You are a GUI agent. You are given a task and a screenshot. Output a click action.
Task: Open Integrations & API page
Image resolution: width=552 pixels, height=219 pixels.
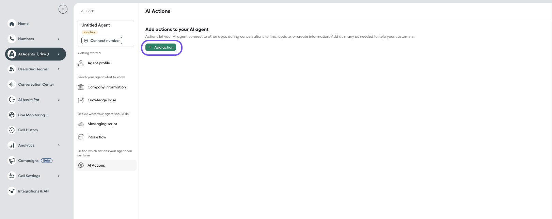pos(34,191)
